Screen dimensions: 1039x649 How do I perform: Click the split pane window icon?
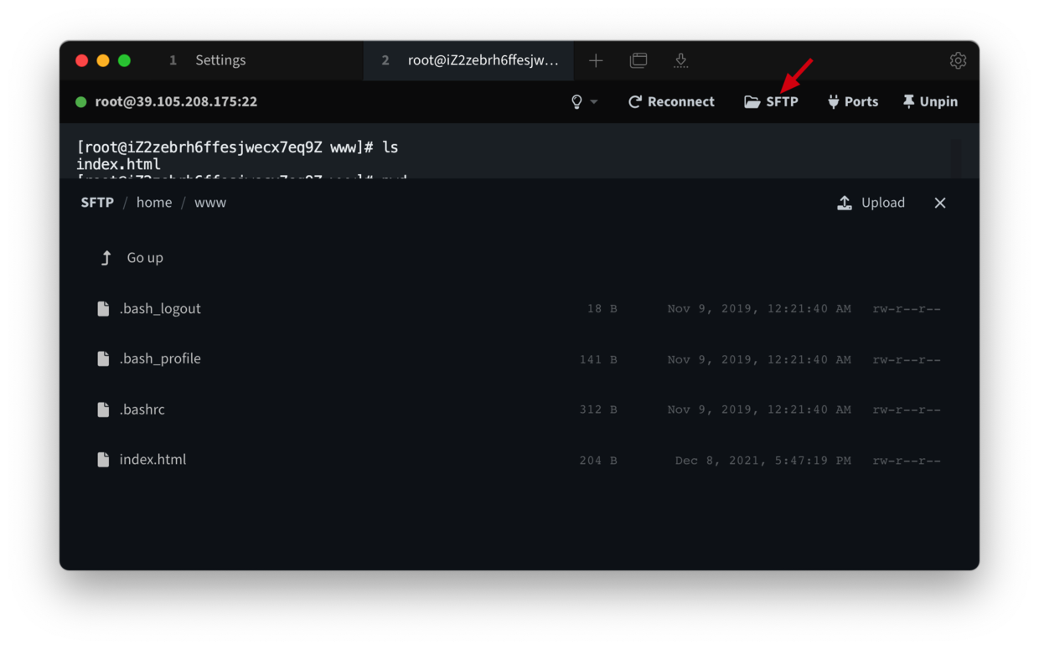point(638,60)
